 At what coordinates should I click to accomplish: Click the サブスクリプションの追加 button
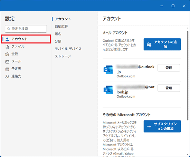(x=162, y=126)
